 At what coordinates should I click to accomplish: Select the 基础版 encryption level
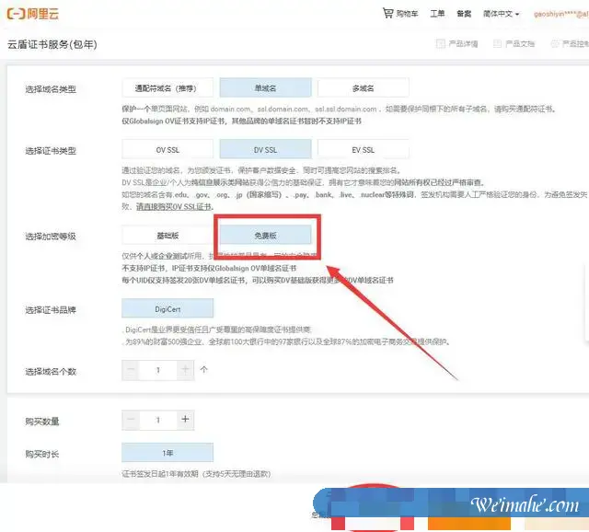(167, 236)
